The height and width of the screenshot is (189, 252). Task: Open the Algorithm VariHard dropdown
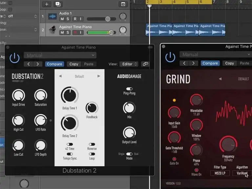pyautogui.click(x=242, y=173)
